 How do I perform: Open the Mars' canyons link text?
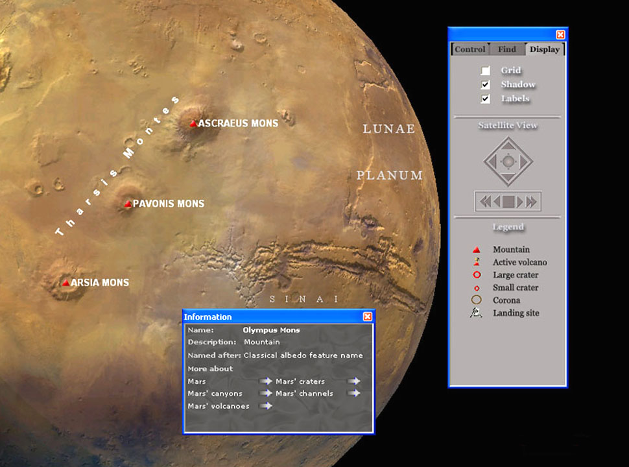click(215, 394)
